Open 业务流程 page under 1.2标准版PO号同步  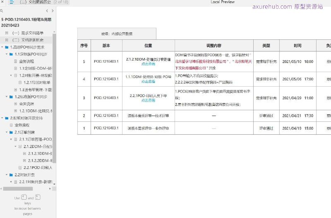[x=26, y=104]
